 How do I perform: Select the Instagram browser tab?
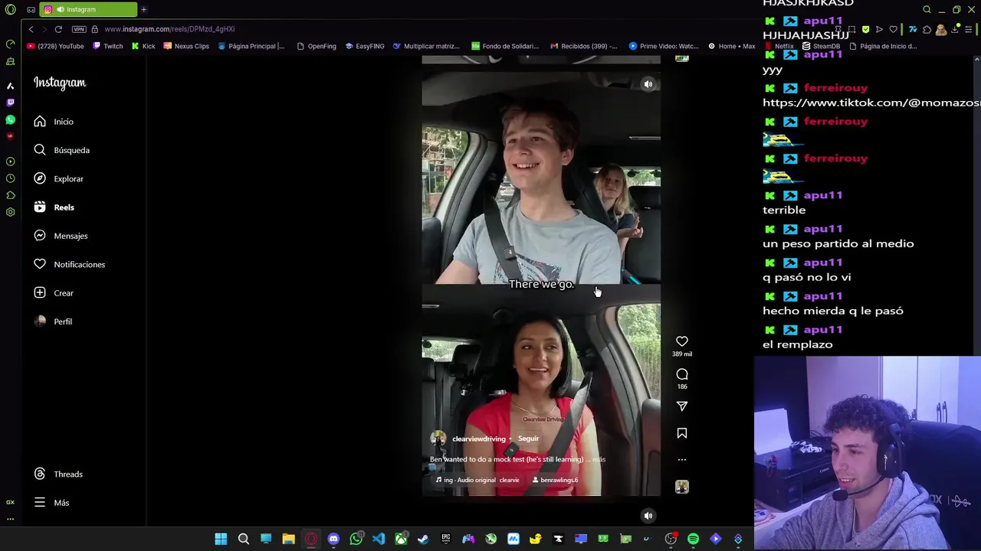pyautogui.click(x=88, y=9)
